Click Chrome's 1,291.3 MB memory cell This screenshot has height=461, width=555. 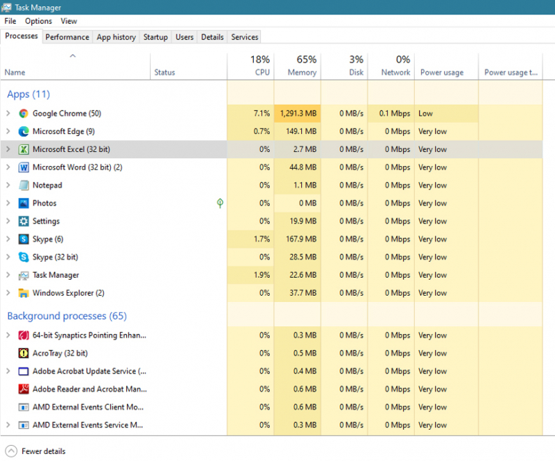[298, 113]
